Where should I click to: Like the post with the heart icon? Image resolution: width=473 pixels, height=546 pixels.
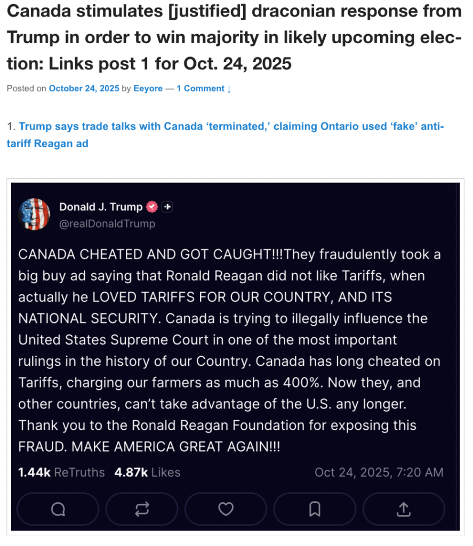pyautogui.click(x=226, y=509)
